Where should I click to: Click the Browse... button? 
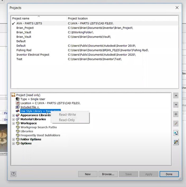point(108,174)
